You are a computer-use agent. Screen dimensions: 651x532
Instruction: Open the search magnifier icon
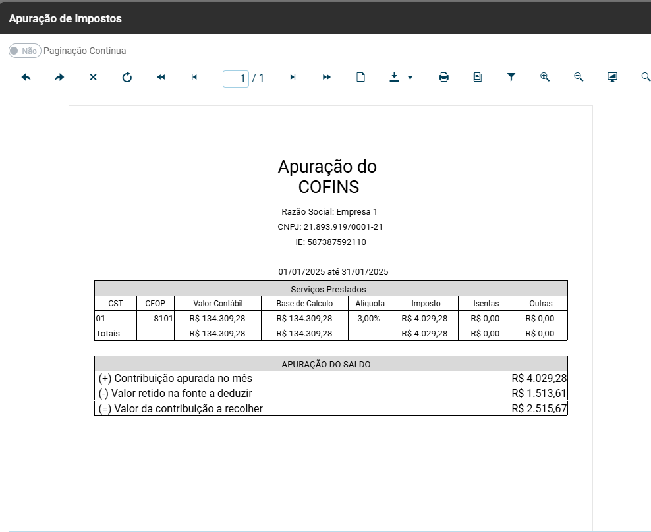[x=645, y=78]
